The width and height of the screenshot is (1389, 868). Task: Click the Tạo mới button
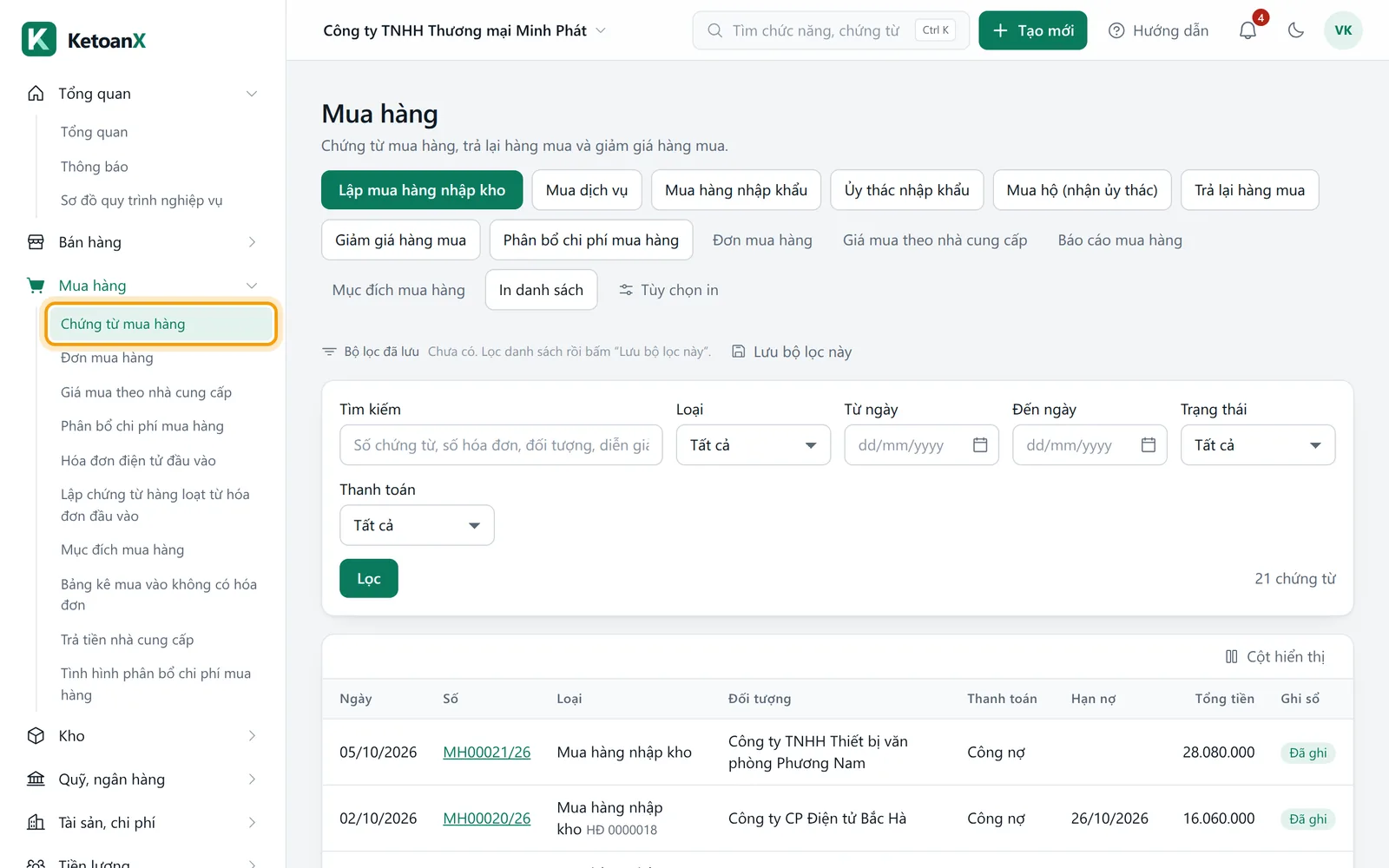[1033, 30]
